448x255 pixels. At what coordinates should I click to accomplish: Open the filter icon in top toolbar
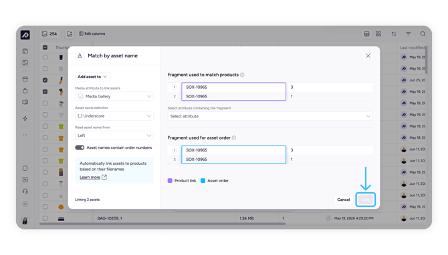tap(409, 34)
